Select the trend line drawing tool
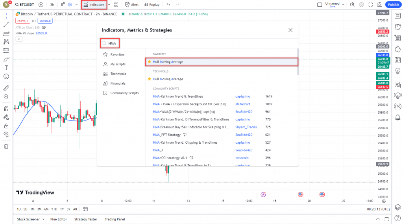Screen dimensions: 403x224 coord(6,24)
